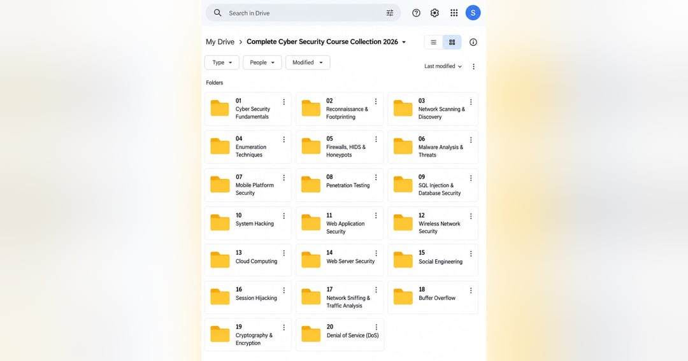Open more actions for 19 Cryptography & Encryption
The height and width of the screenshot is (361, 688).
click(x=284, y=328)
